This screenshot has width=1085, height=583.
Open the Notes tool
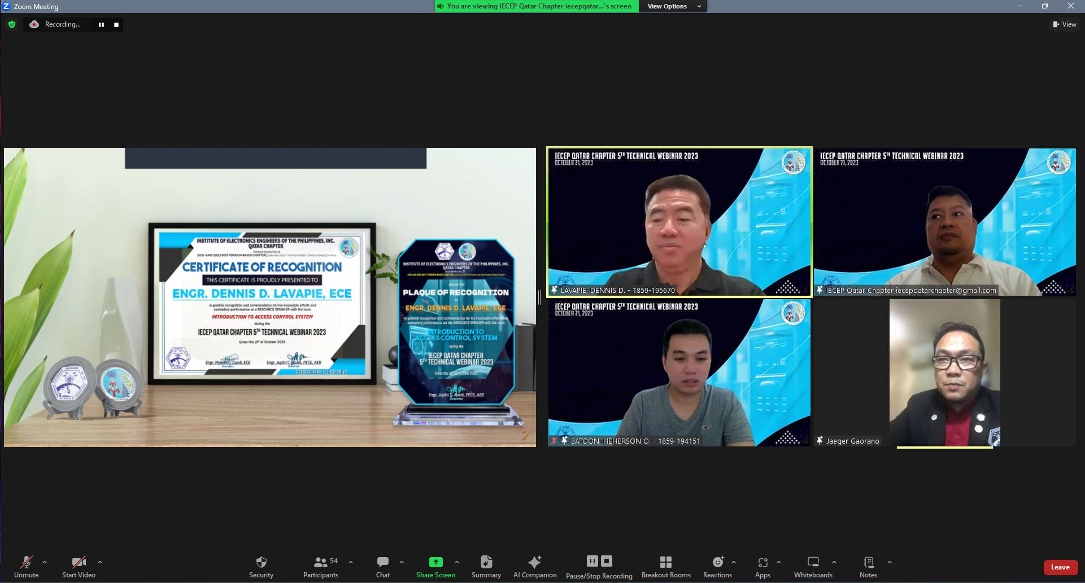coord(869,567)
